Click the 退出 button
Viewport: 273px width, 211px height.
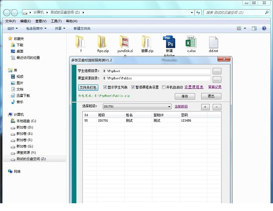tap(211, 96)
